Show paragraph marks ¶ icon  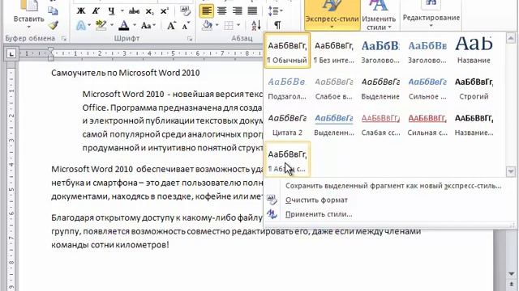click(277, 25)
